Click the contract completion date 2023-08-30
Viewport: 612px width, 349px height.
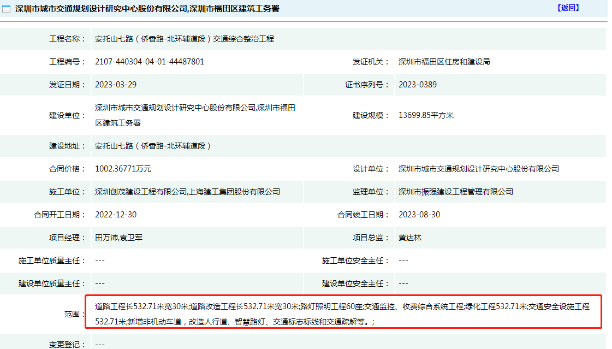[x=419, y=215]
